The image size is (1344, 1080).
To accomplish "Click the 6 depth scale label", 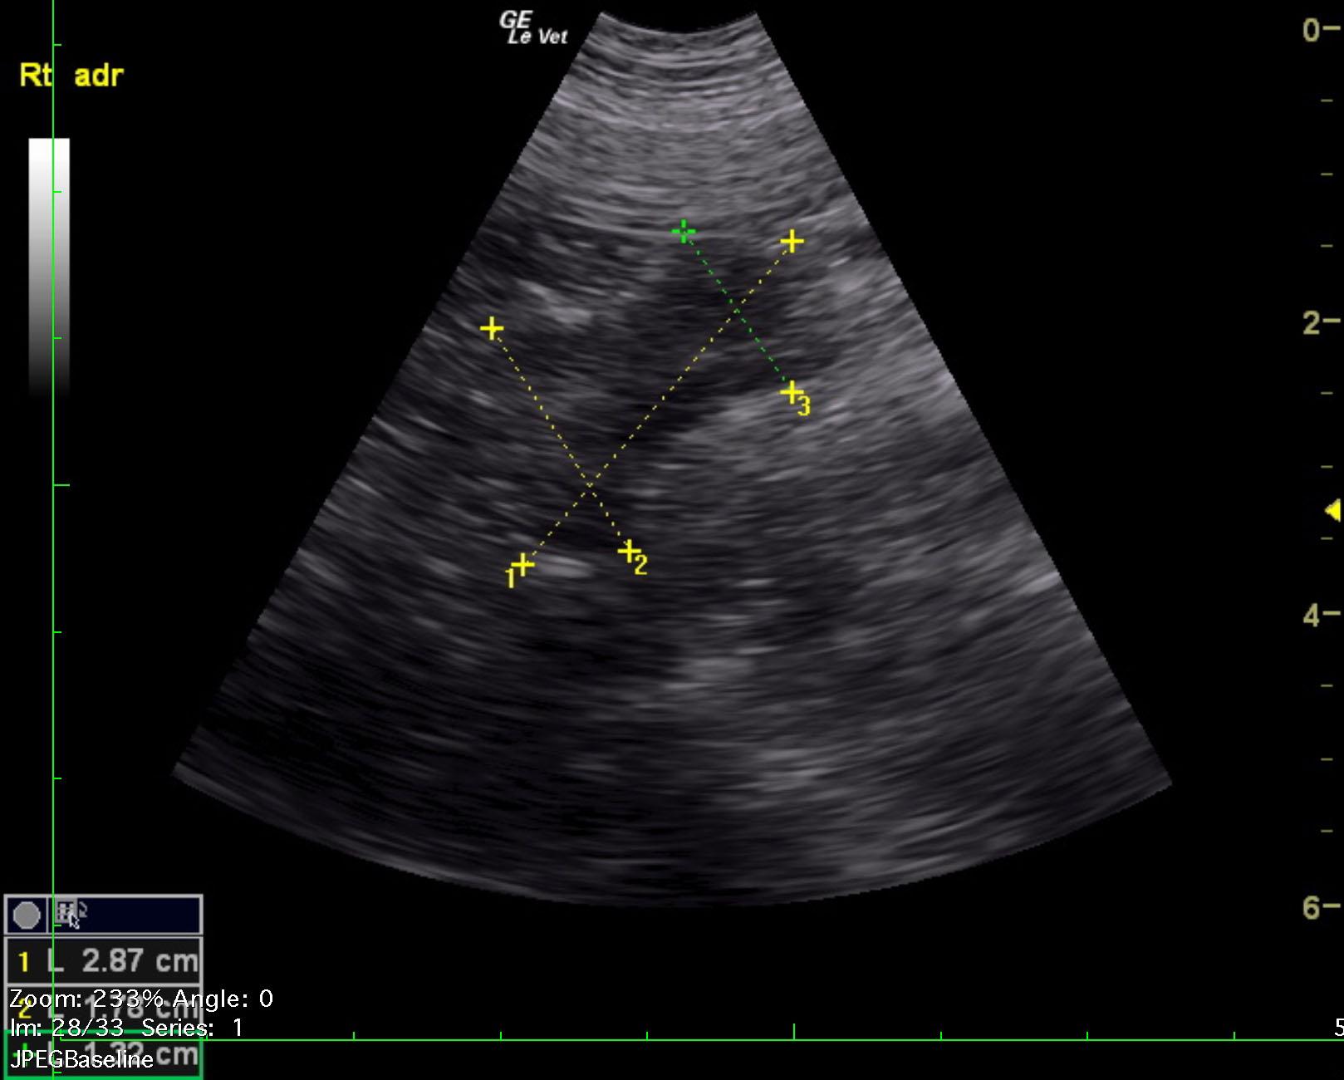I will (x=1312, y=907).
